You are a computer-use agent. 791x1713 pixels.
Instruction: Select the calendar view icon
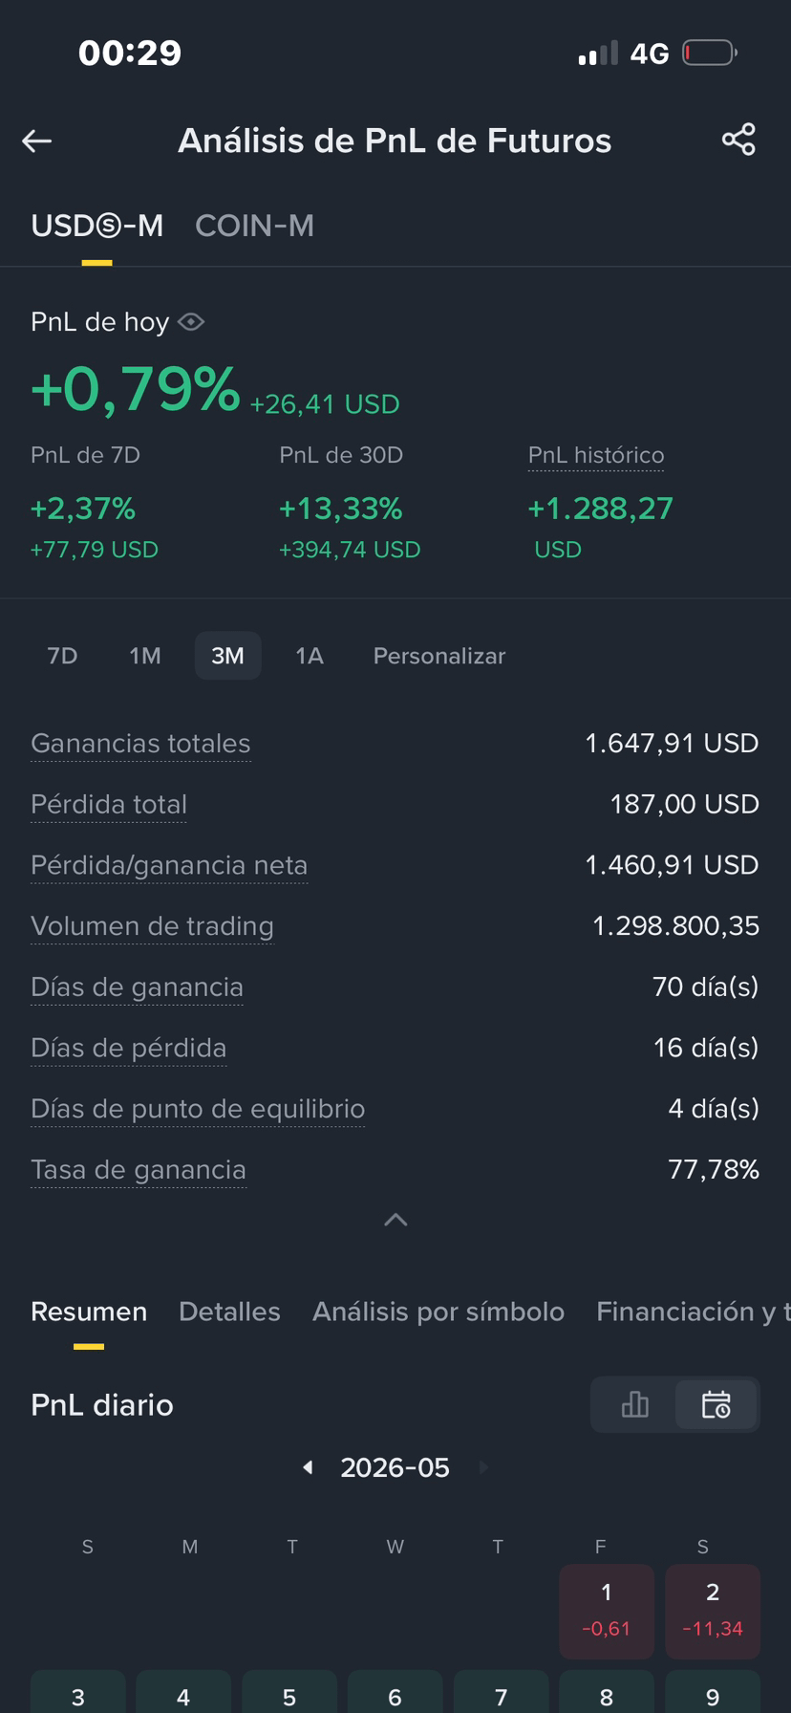point(716,1404)
